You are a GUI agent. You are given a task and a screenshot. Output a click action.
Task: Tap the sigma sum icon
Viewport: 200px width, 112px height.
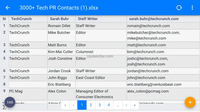(x=4, y=107)
